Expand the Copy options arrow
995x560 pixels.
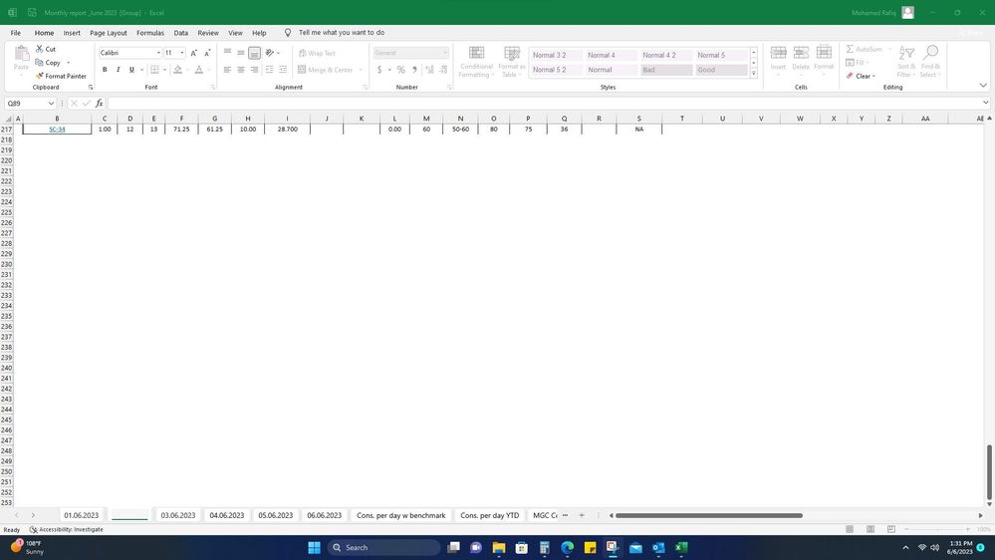pos(69,62)
